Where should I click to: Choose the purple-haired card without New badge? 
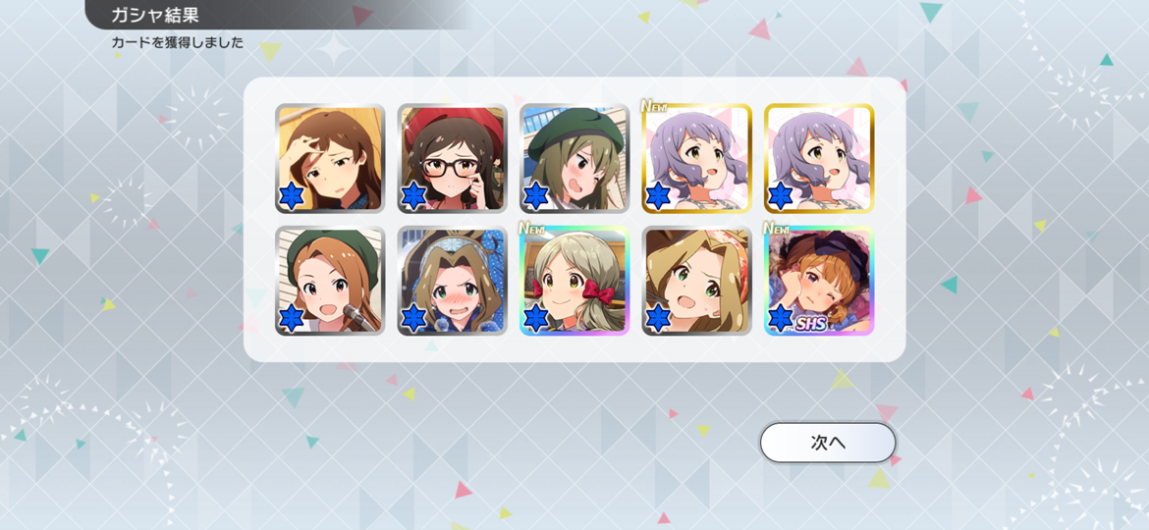pos(819,158)
